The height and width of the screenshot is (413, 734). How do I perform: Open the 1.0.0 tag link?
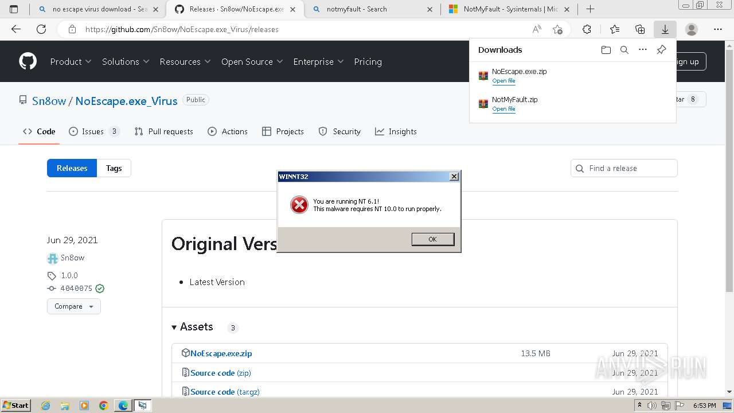click(x=69, y=275)
